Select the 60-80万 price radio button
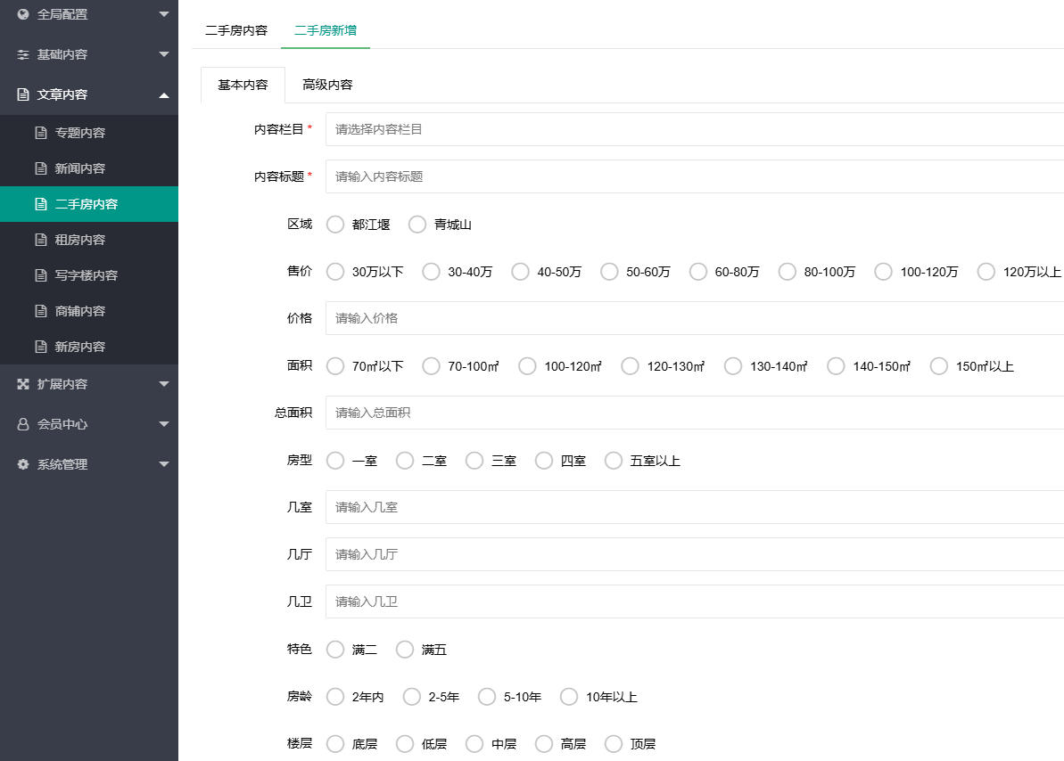The width and height of the screenshot is (1064, 761). (x=697, y=272)
